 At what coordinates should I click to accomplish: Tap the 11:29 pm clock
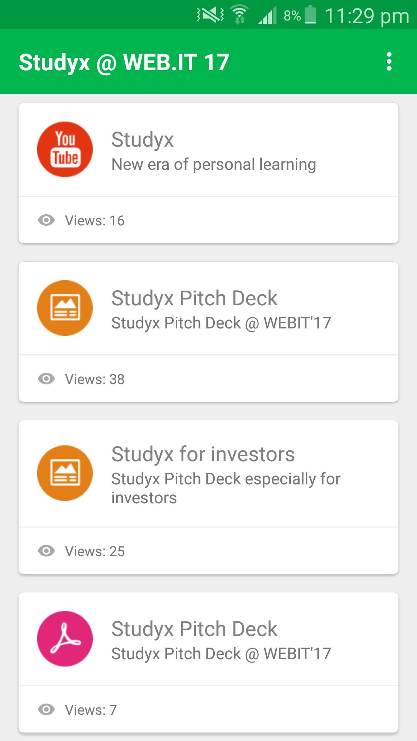[x=367, y=16]
